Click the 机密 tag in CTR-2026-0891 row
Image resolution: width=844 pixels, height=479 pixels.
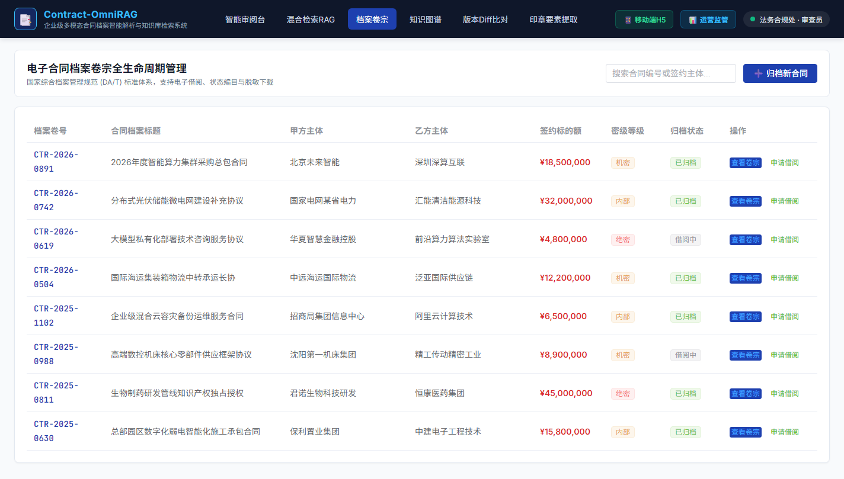623,162
